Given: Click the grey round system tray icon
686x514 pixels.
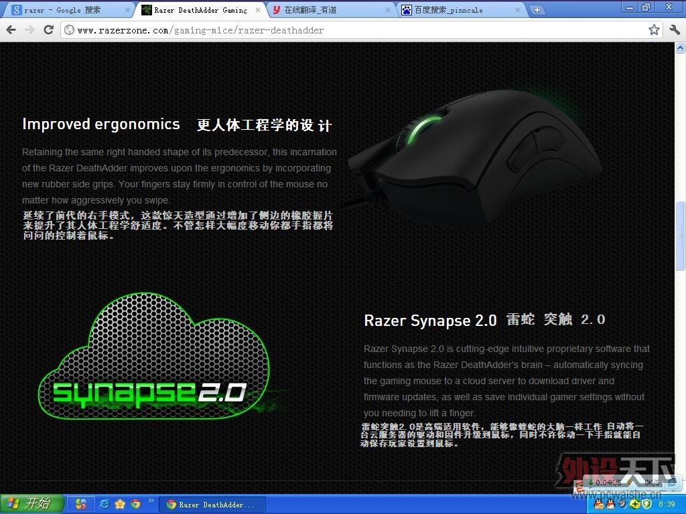Looking at the screenshot, I should pos(622,505).
